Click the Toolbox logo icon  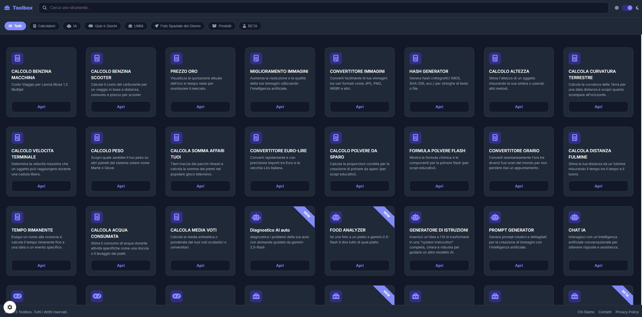coord(8,8)
